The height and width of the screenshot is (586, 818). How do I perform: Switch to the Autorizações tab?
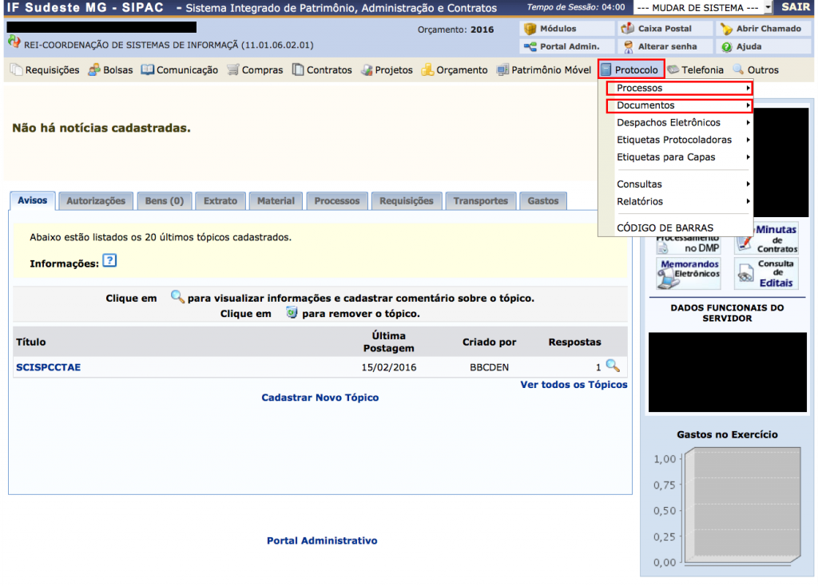(96, 201)
